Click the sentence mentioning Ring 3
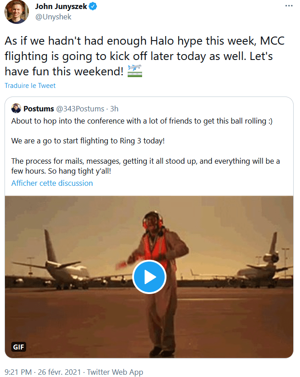This screenshot has height=377, width=300. pyautogui.click(x=88, y=141)
